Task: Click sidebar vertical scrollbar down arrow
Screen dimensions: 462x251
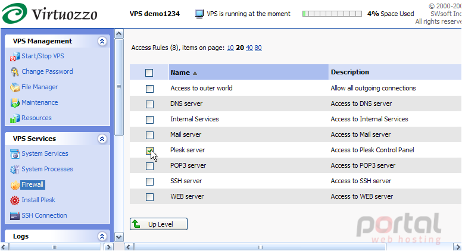Action: 118,237
